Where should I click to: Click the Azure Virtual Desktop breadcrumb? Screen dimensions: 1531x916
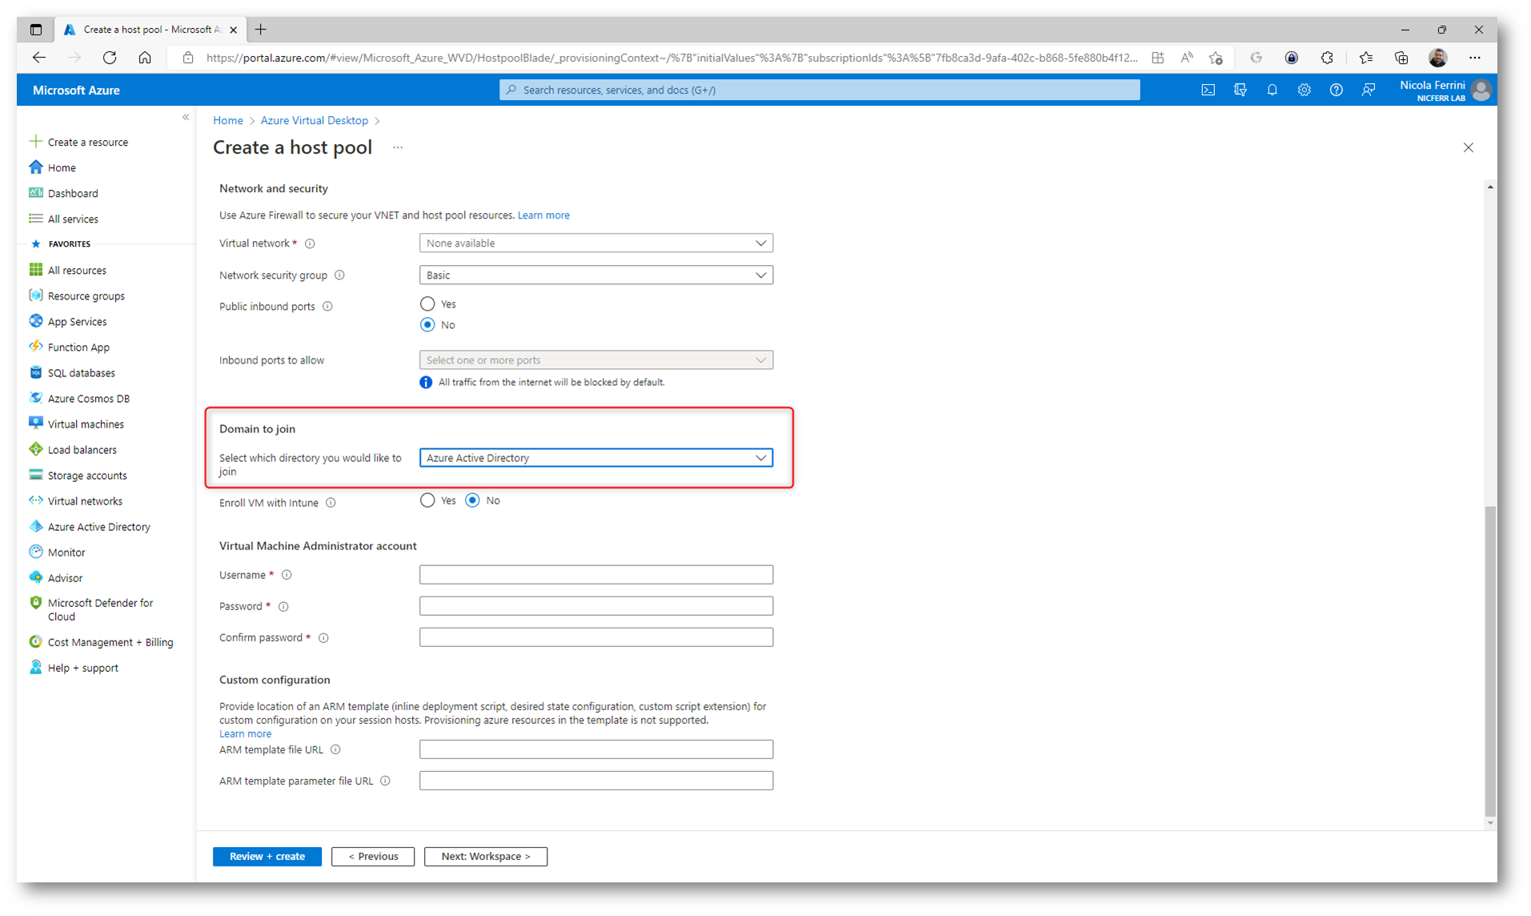[x=315, y=121]
